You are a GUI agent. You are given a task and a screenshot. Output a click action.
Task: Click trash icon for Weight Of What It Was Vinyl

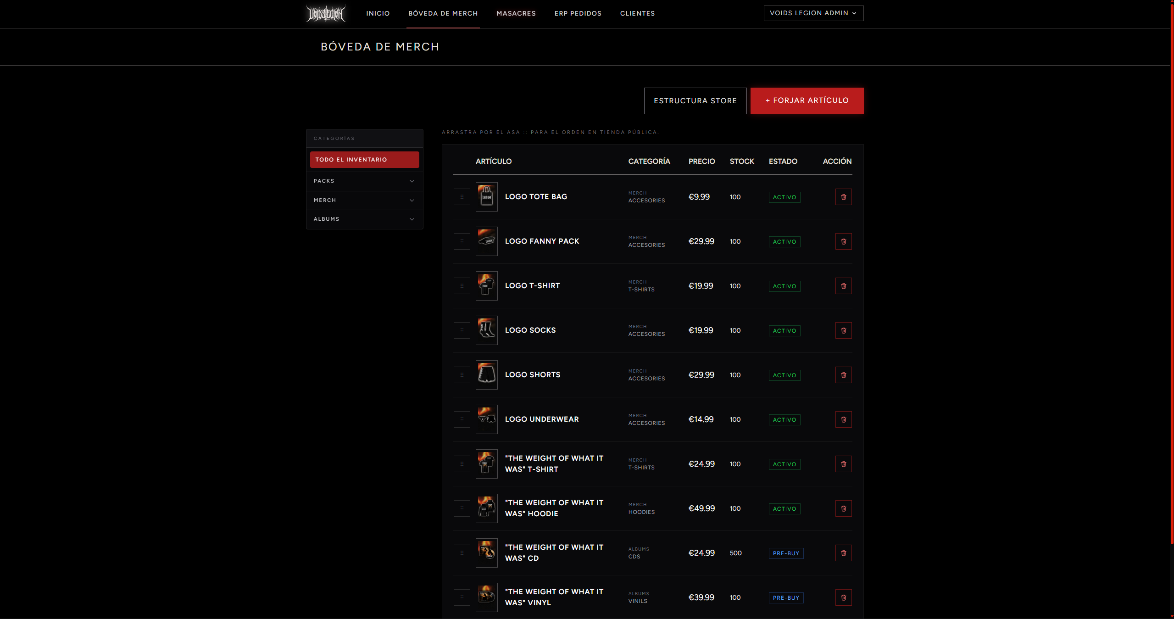point(843,597)
